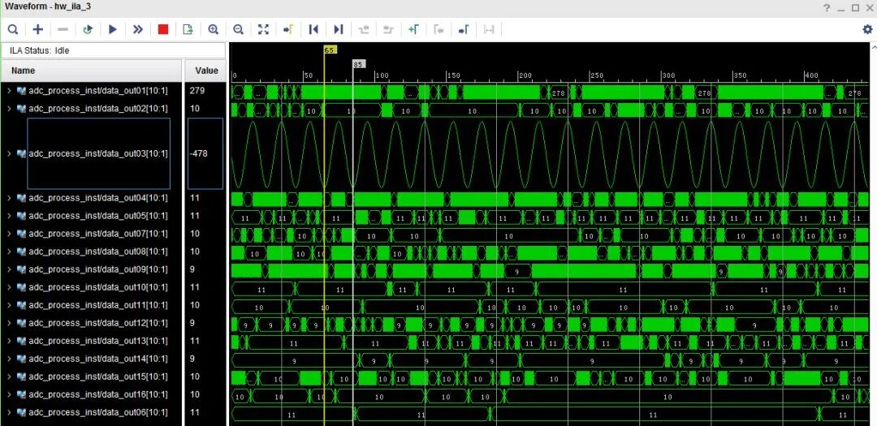Expand data_out01[10:1] signal bus
The width and height of the screenshot is (877, 426).
(9, 91)
